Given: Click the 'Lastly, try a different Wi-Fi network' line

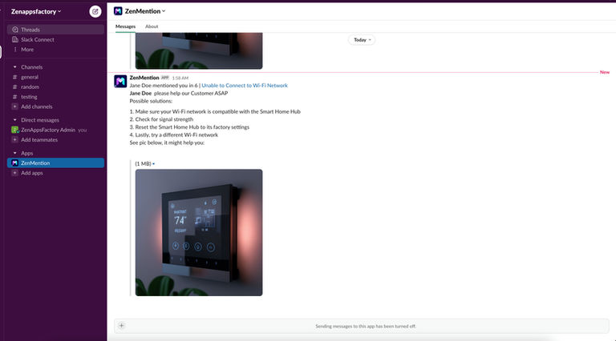Looking at the screenshot, I should coord(173,134).
